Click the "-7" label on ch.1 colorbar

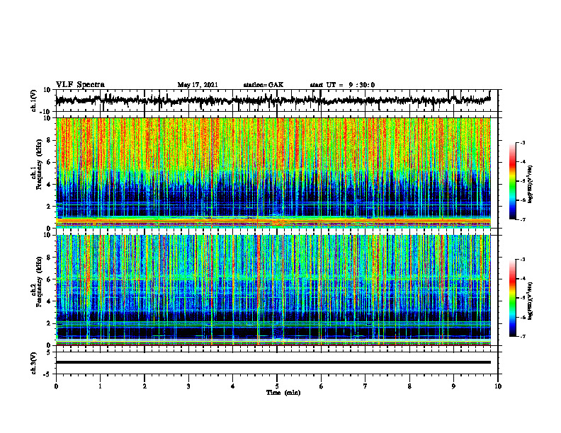[523, 219]
